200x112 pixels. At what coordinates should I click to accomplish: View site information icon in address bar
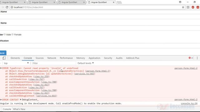[12, 7]
